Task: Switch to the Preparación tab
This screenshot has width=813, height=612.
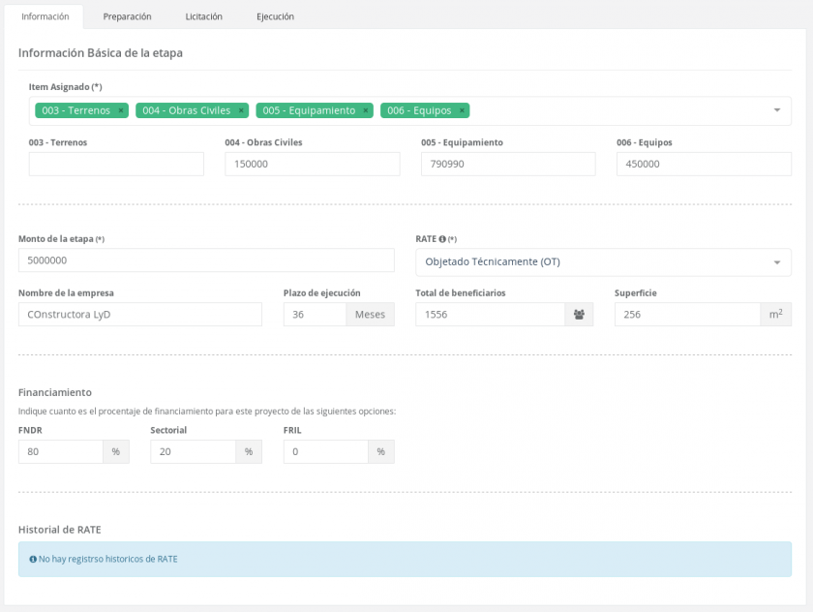Action: pos(127,16)
